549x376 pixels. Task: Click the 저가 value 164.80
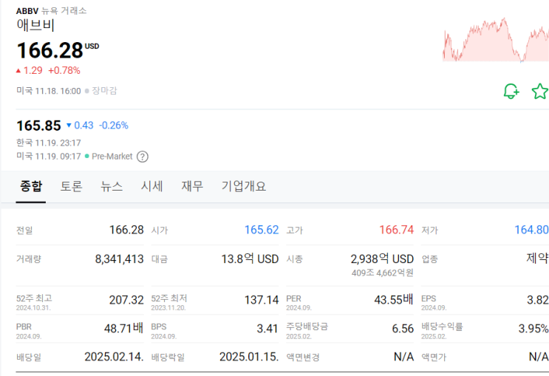531,230
